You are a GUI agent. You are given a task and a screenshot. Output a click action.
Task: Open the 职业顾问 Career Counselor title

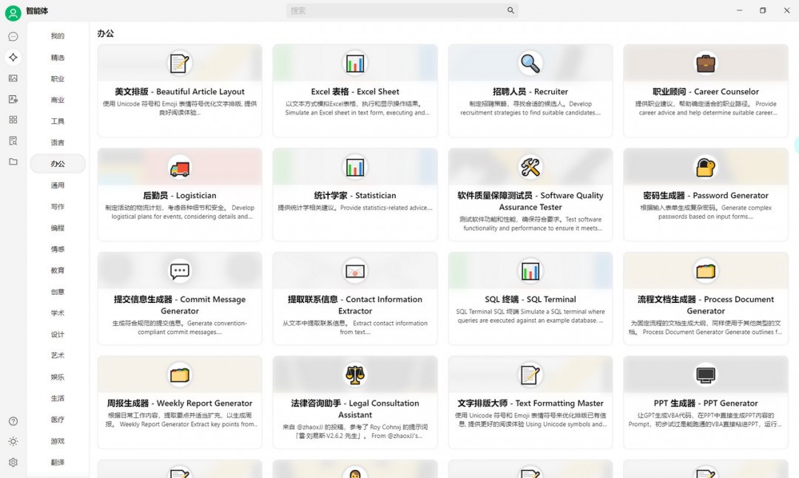pyautogui.click(x=706, y=92)
